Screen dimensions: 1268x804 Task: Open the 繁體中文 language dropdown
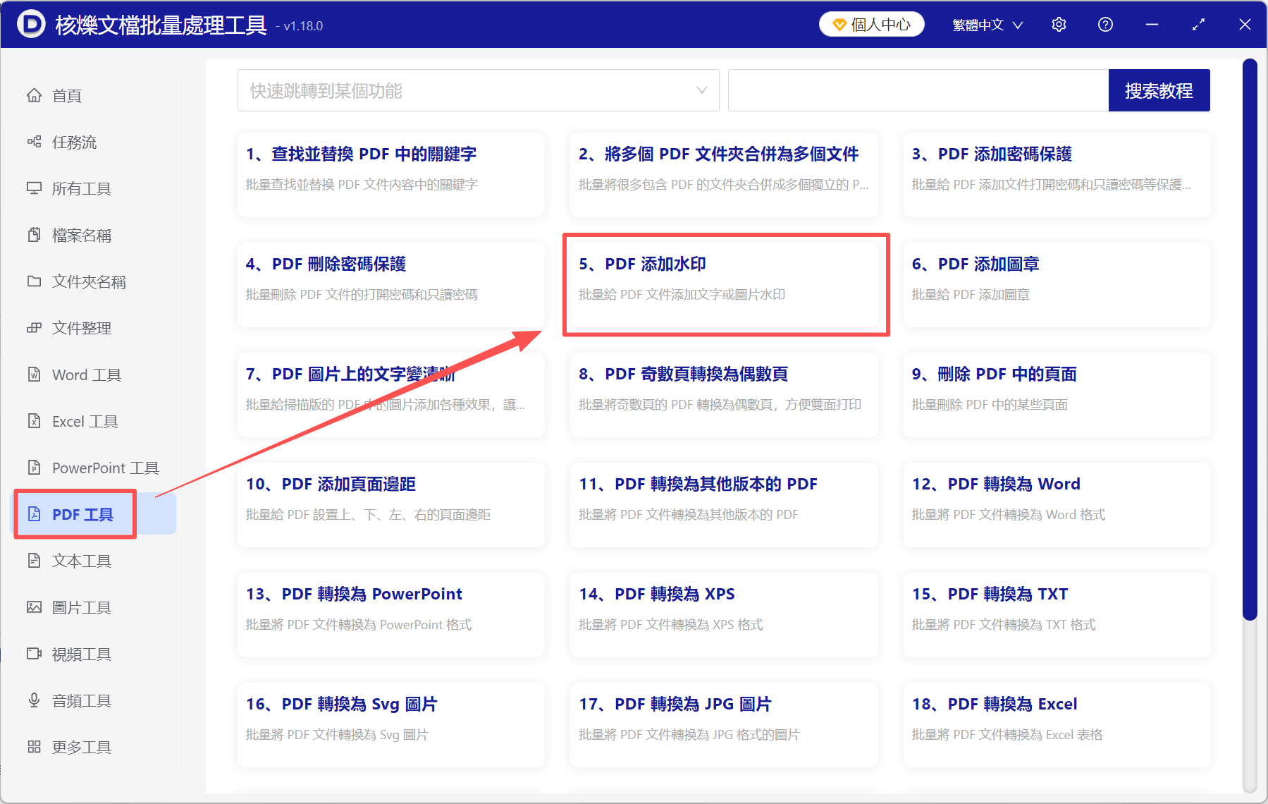click(986, 24)
